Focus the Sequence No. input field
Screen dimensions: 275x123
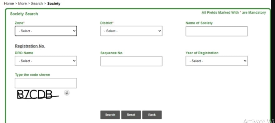point(131,61)
